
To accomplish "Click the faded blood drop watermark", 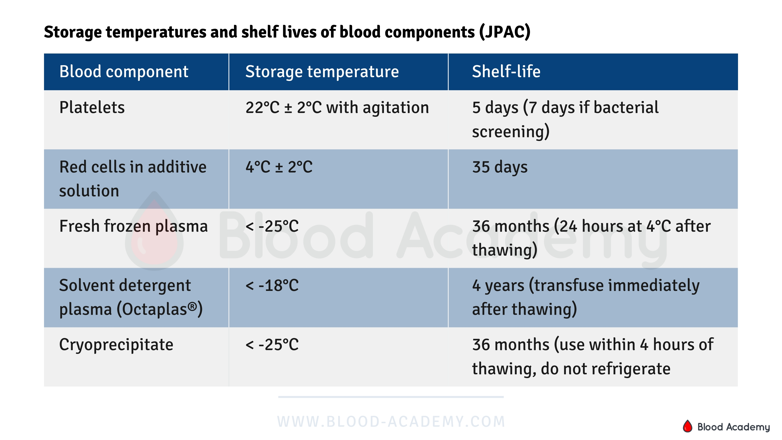I will point(154,232).
